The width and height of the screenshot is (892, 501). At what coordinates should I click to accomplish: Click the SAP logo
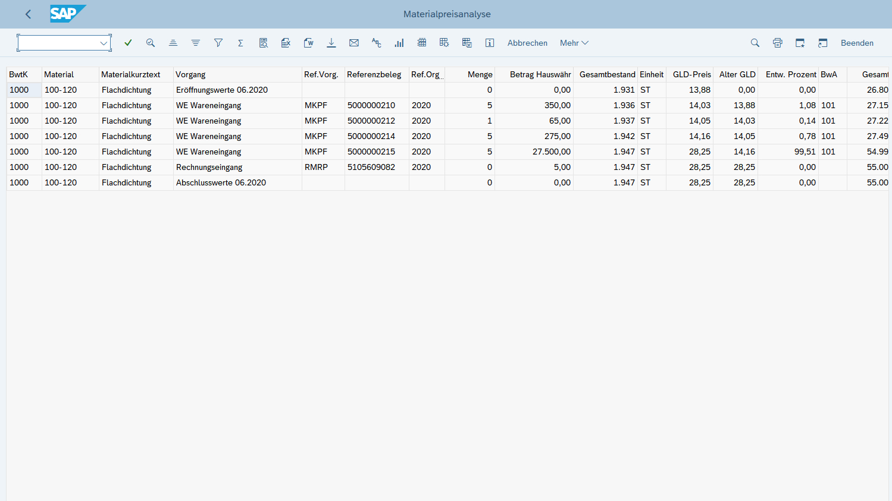point(68,14)
